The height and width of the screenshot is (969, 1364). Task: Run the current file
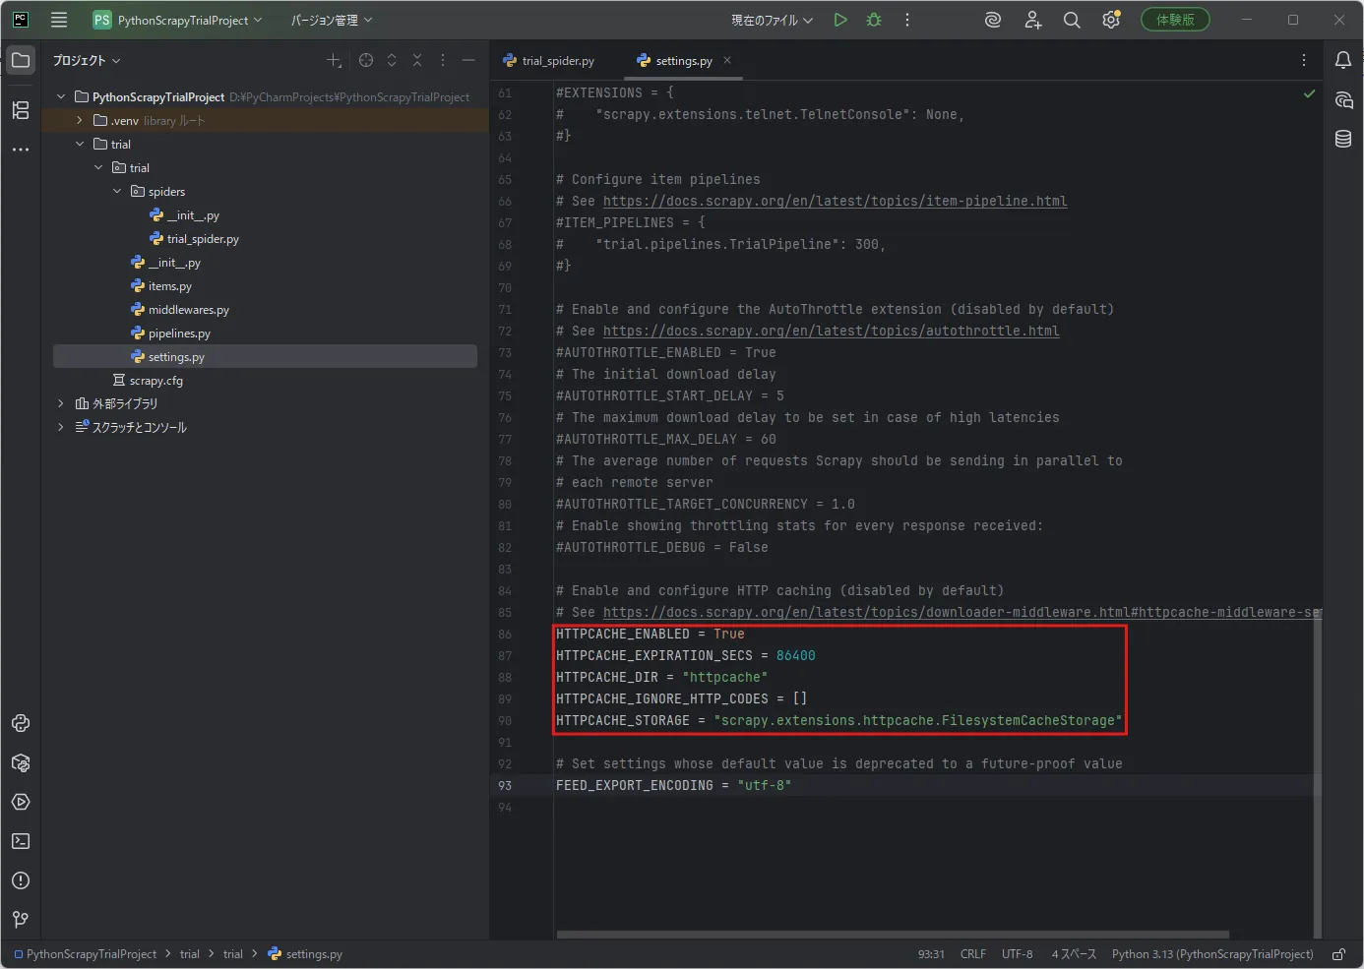click(x=840, y=20)
